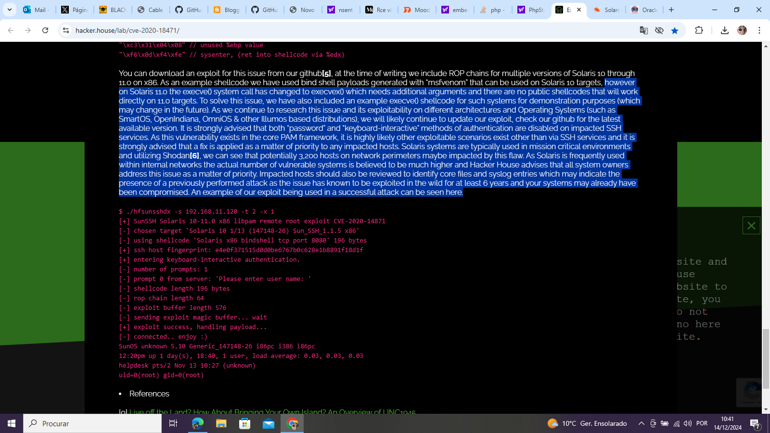
Task: Click the 'exploit success, handling payload...' line
Action: pyautogui.click(x=192, y=327)
